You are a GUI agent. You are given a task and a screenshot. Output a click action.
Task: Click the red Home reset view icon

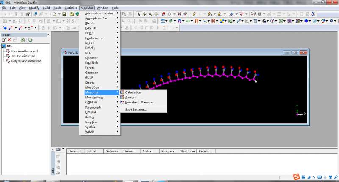pyautogui.click(x=164, y=14)
